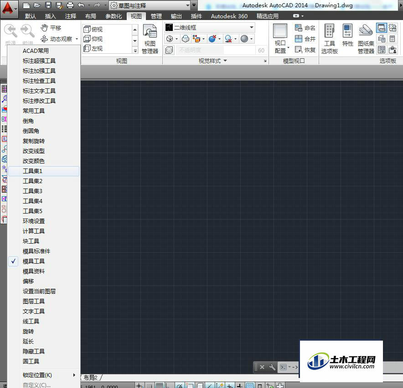403x388 pixels.
Task: Select the 俯视 top view cube
Action: click(93, 29)
